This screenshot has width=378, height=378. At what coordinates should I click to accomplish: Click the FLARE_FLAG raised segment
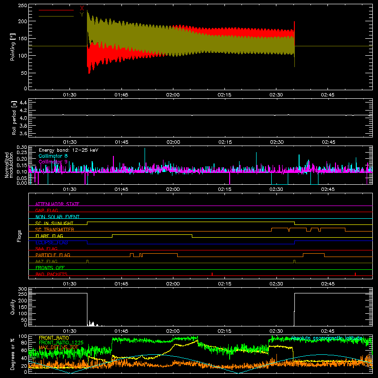pos(152,234)
